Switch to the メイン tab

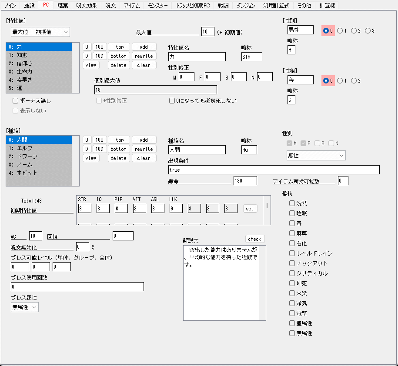(x=10, y=5)
